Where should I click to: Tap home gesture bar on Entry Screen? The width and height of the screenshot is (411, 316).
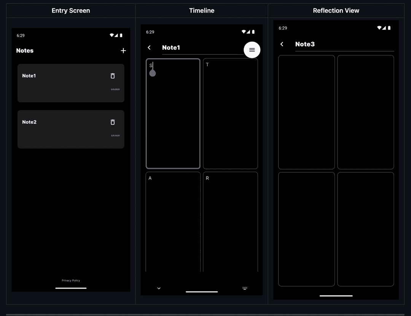pos(71,288)
